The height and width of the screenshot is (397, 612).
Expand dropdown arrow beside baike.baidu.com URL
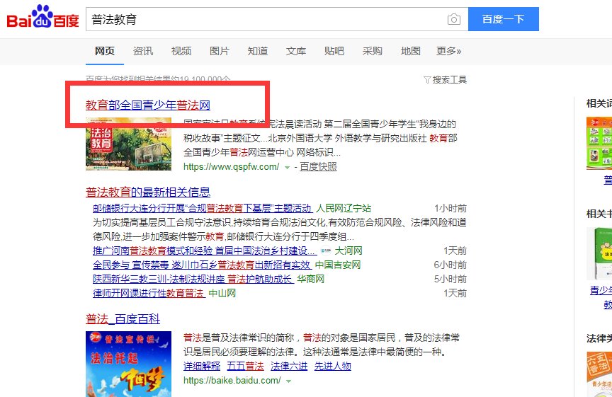[288, 381]
